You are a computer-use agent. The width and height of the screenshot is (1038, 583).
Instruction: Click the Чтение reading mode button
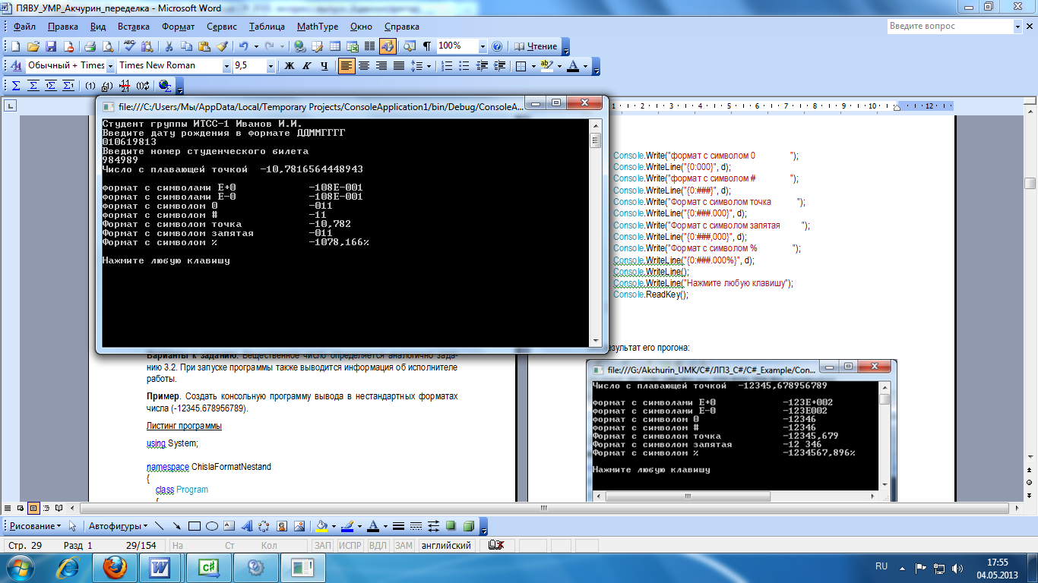(536, 46)
